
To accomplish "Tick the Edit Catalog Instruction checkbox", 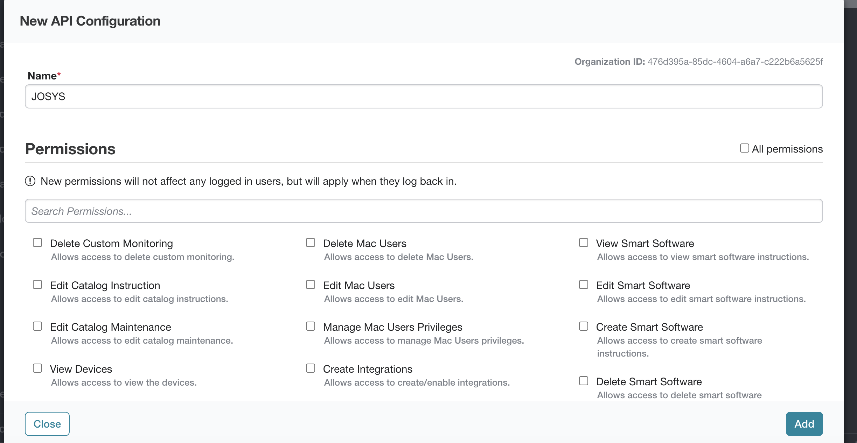I will point(37,284).
